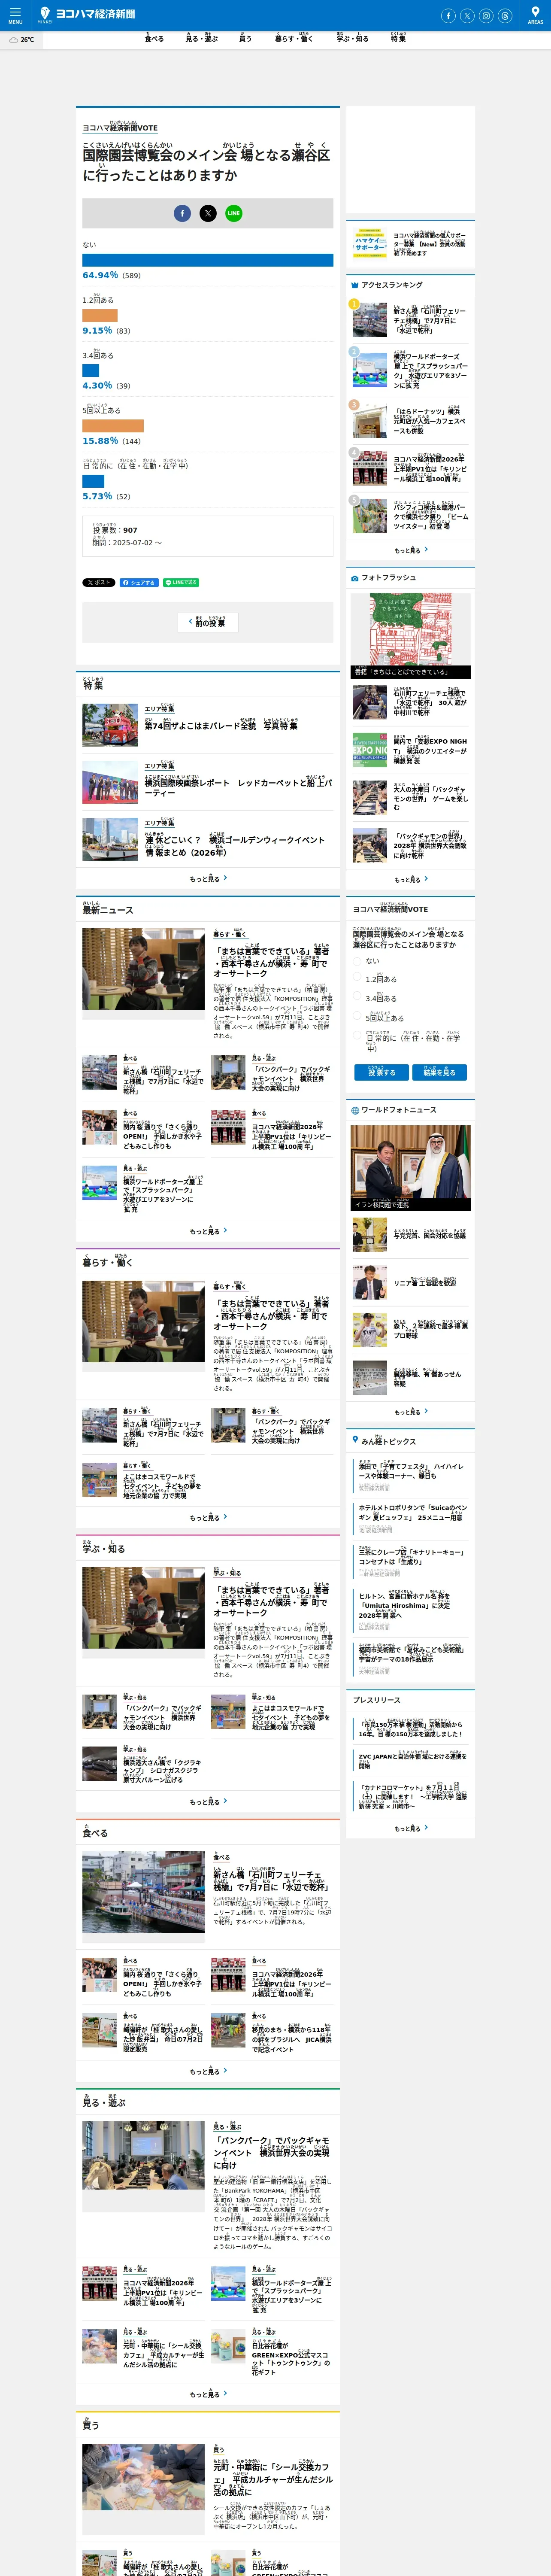Open 第74回ザよこはまパレード全貌 写真特集

(x=221, y=725)
